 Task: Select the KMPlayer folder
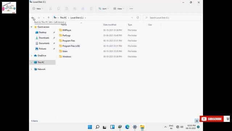click(67, 30)
